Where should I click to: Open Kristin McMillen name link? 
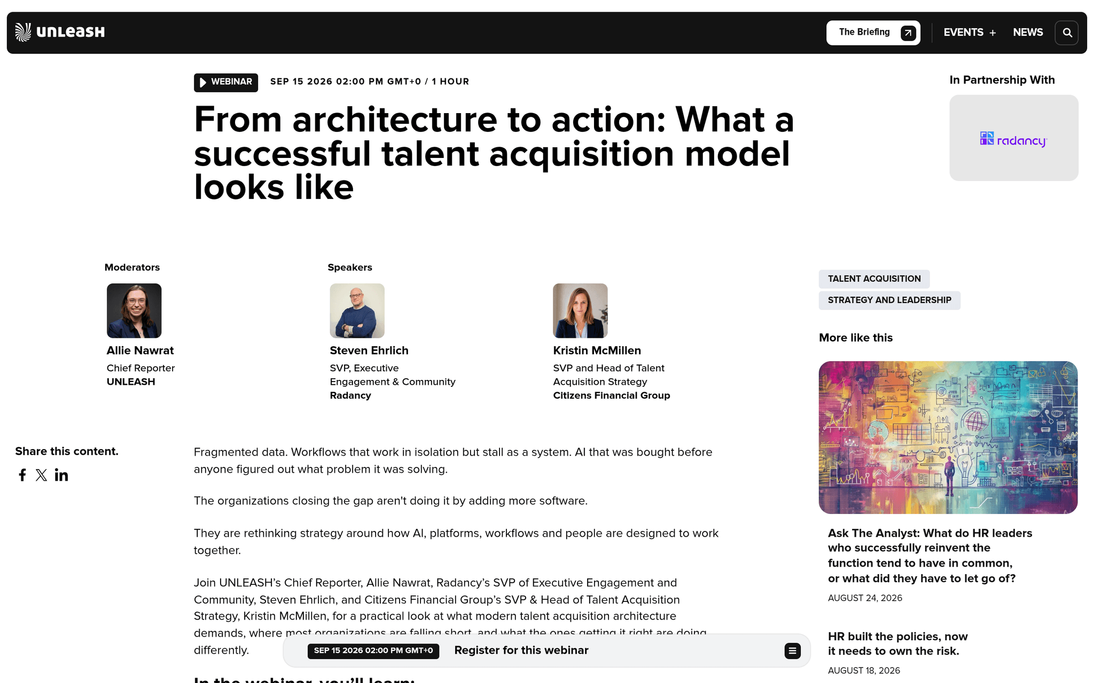pos(597,351)
